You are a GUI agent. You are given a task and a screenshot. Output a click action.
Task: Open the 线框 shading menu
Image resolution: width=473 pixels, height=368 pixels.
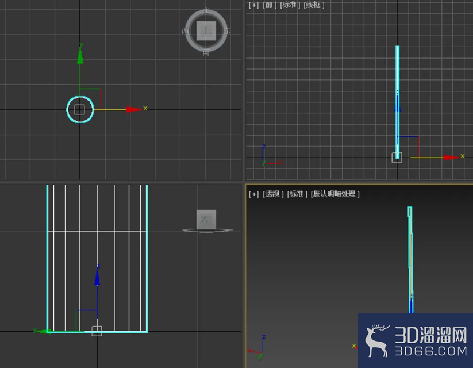tap(314, 5)
